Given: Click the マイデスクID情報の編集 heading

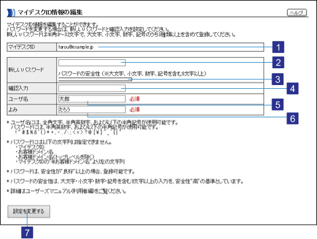Looking at the screenshot, I should point(50,12).
